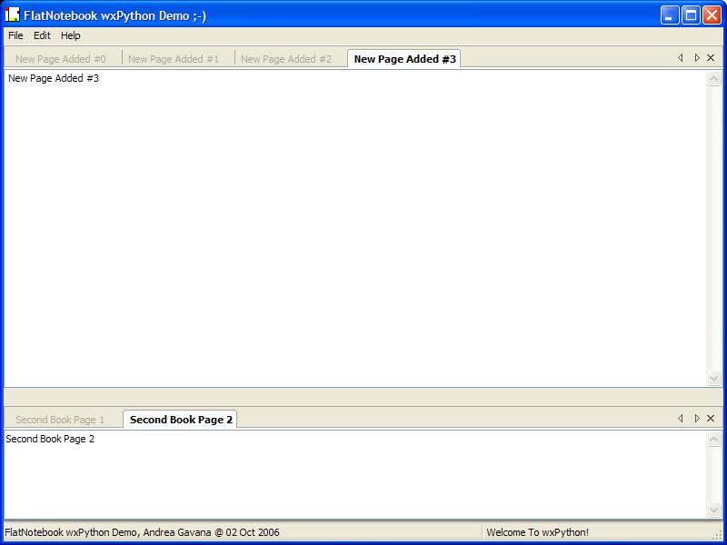The width and height of the screenshot is (727, 545).
Task: Select the New Page Added #1 tab
Action: pyautogui.click(x=174, y=59)
